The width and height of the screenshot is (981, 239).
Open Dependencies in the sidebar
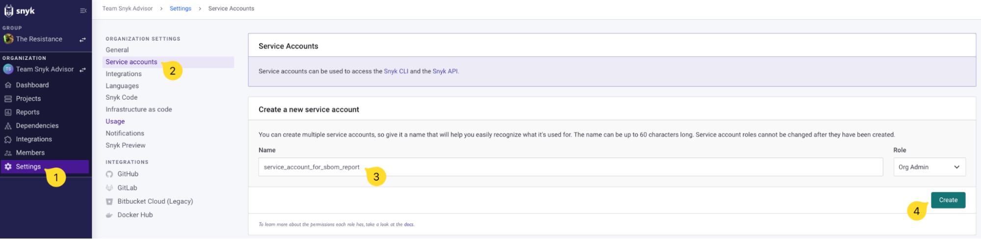pyautogui.click(x=37, y=126)
